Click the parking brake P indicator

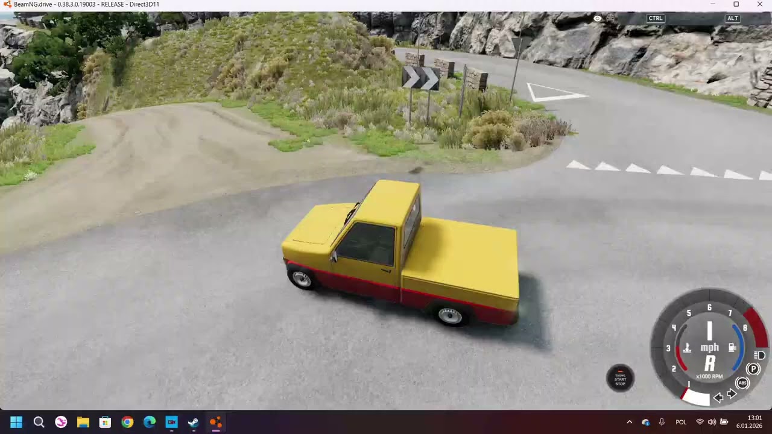(753, 369)
